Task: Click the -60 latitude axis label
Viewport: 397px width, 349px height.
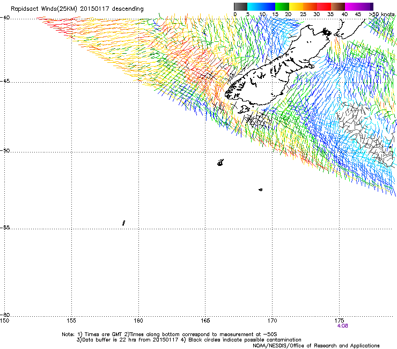Action: pyautogui.click(x=5, y=315)
